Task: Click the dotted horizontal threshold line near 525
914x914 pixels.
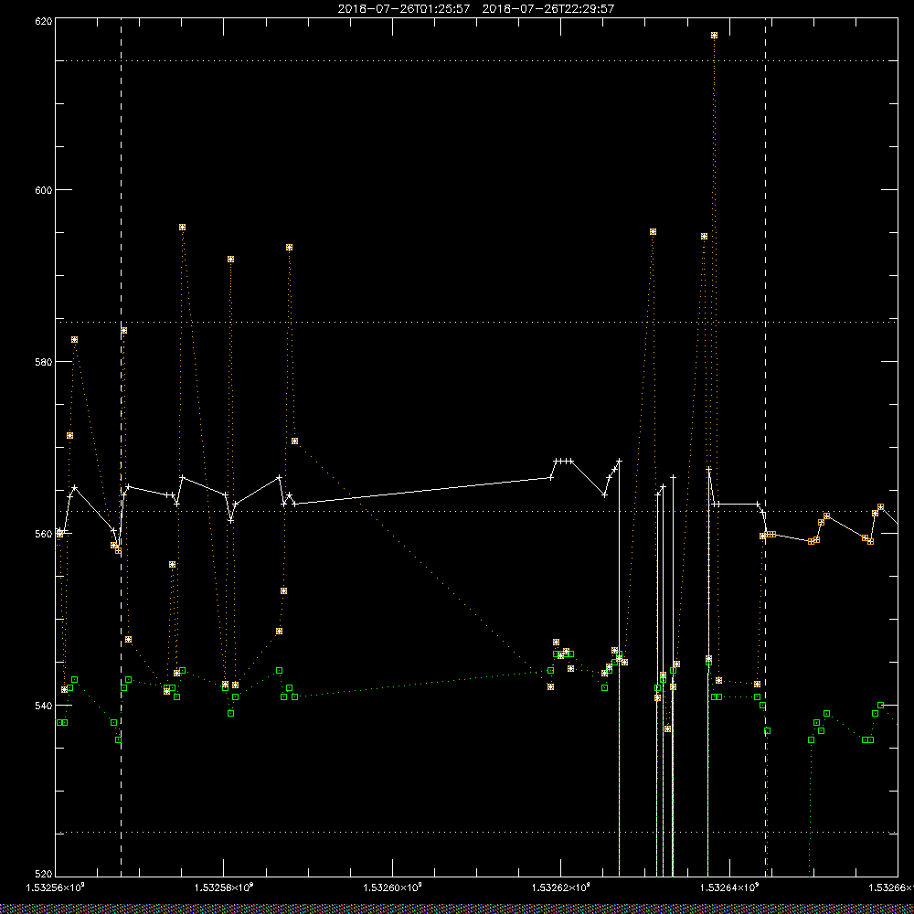Action: click(x=477, y=833)
